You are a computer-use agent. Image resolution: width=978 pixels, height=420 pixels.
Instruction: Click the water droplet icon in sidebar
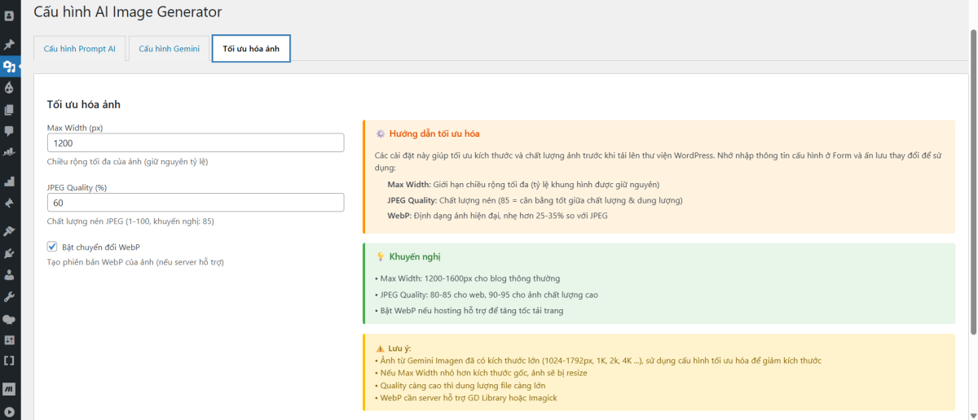(10, 88)
